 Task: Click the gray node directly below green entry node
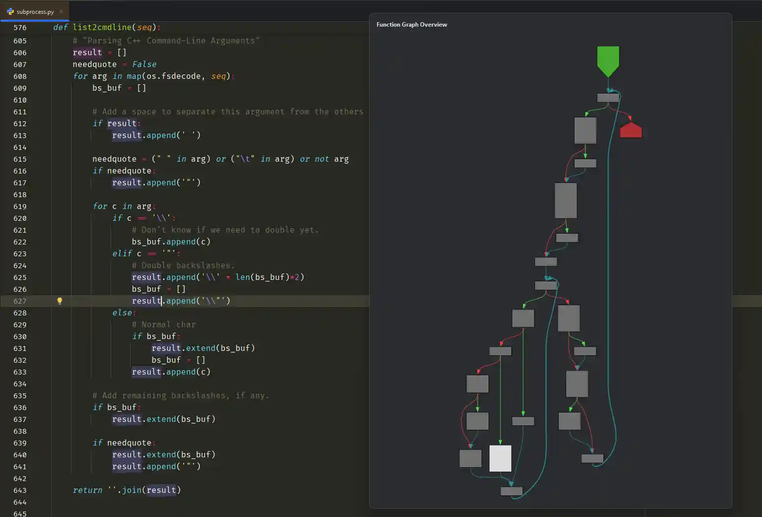click(x=608, y=98)
